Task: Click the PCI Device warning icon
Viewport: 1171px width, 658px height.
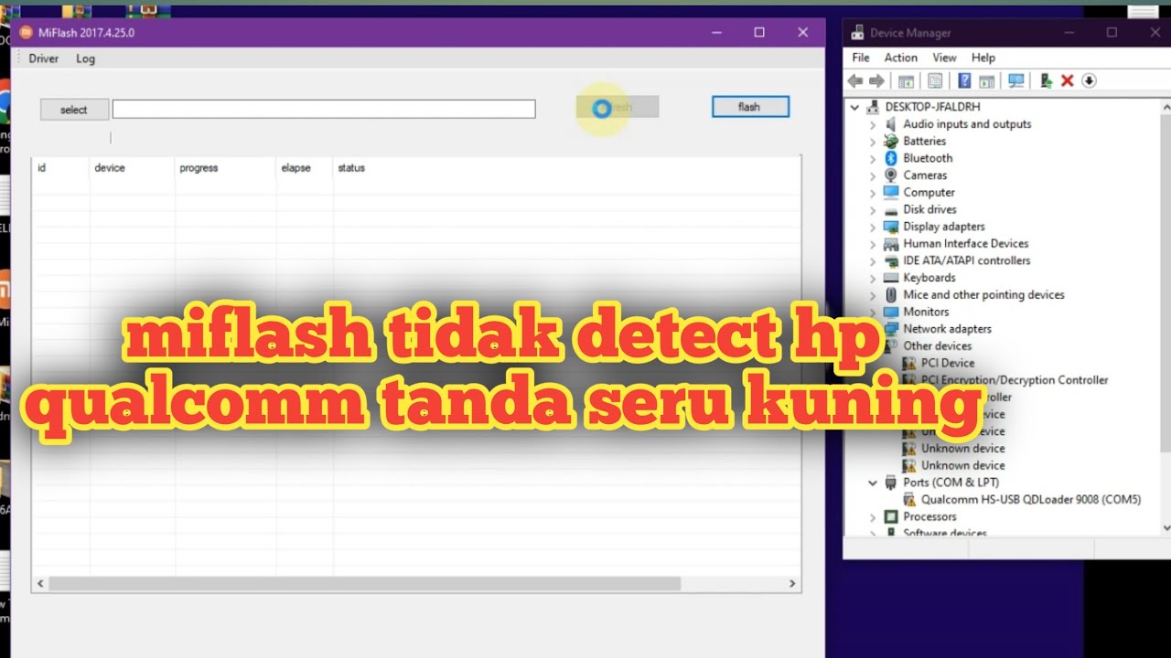Action: click(908, 363)
